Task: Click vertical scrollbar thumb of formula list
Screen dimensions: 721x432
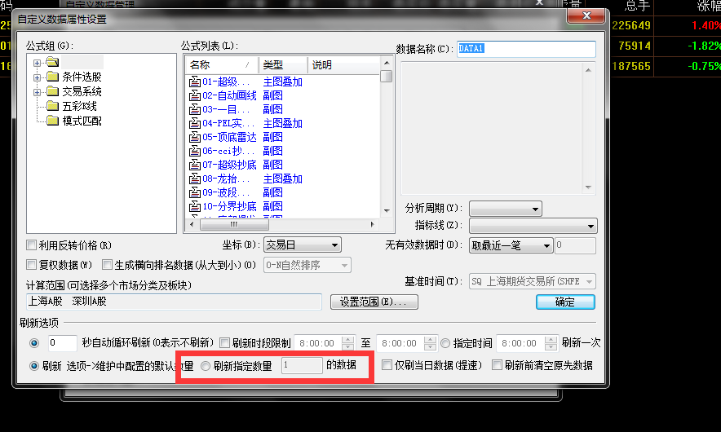Action: (x=387, y=77)
